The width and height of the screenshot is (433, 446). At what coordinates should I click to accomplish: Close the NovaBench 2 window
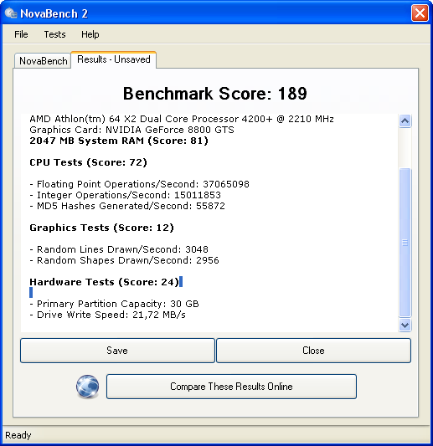coord(420,13)
